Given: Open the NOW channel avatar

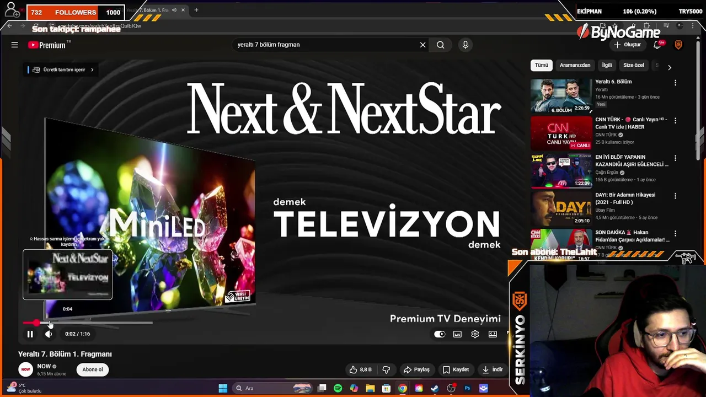Looking at the screenshot, I should [25, 369].
